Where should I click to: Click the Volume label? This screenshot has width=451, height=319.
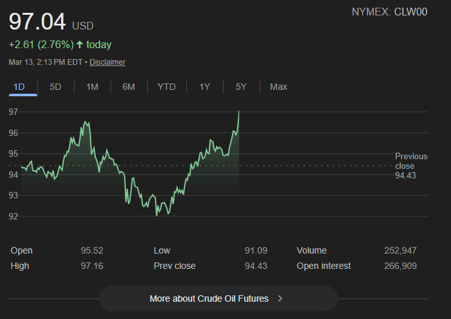coord(312,250)
